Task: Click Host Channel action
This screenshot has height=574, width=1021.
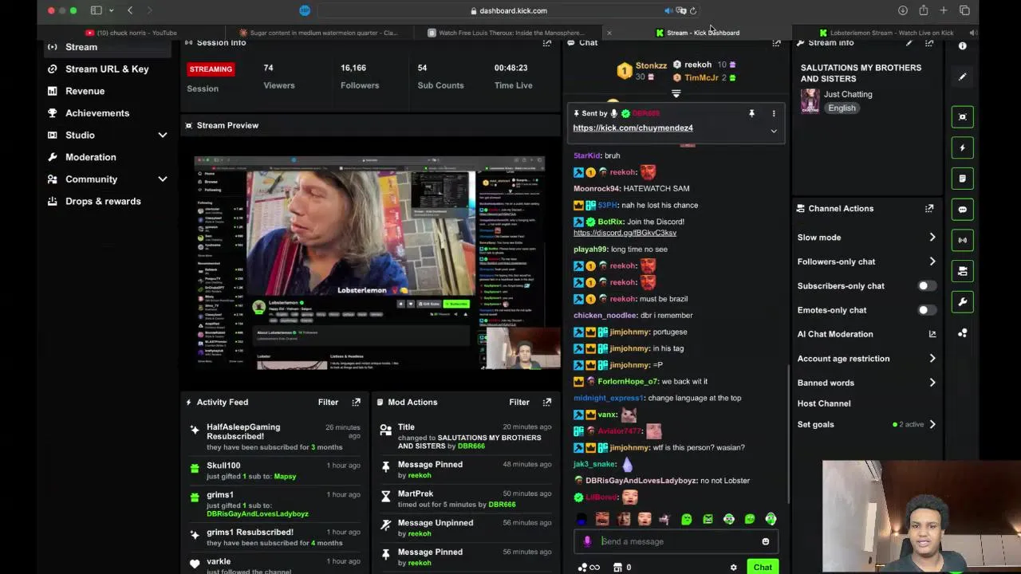Action: (x=824, y=403)
